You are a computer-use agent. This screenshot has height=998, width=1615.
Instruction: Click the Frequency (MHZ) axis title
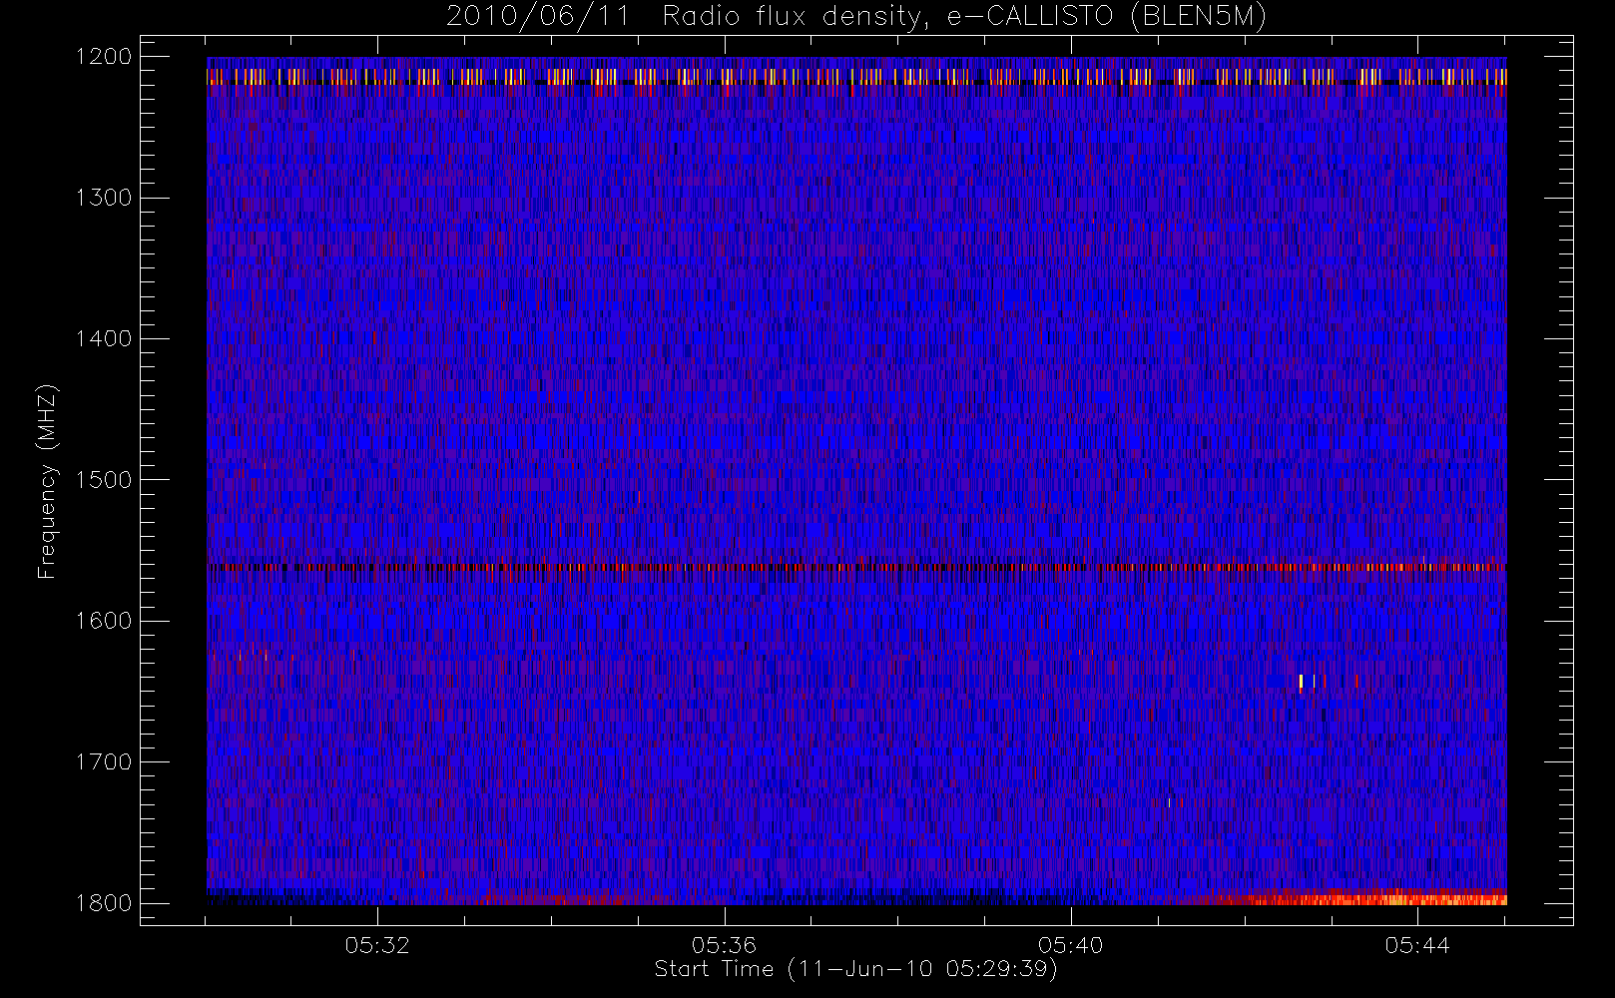[x=47, y=481]
